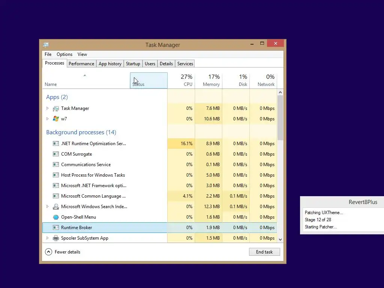Viewport: 384px width, 288px height.
Task: Select Host Process for Windows Tasks name
Action: coord(93,175)
